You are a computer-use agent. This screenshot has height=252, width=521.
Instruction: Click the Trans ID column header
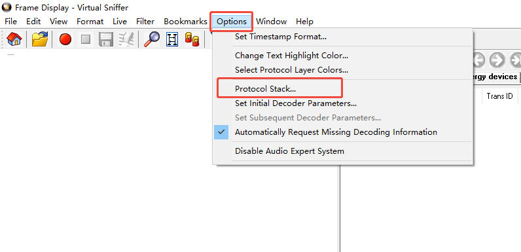pyautogui.click(x=499, y=96)
